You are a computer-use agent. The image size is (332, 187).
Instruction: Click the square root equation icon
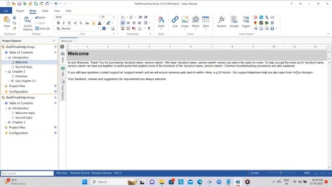pos(256,28)
